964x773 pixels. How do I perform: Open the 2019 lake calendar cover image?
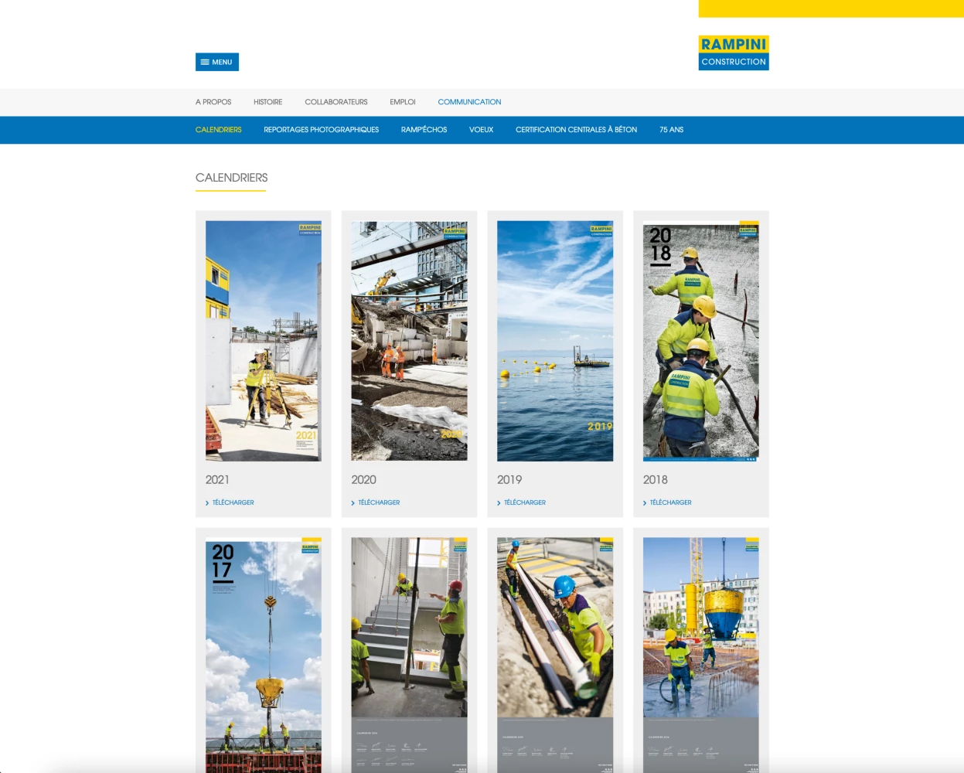coord(554,341)
